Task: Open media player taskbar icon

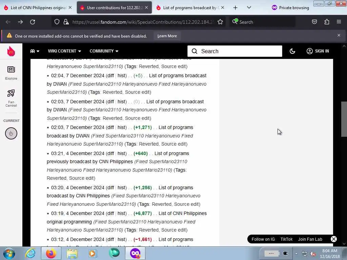Action: pos(93,253)
